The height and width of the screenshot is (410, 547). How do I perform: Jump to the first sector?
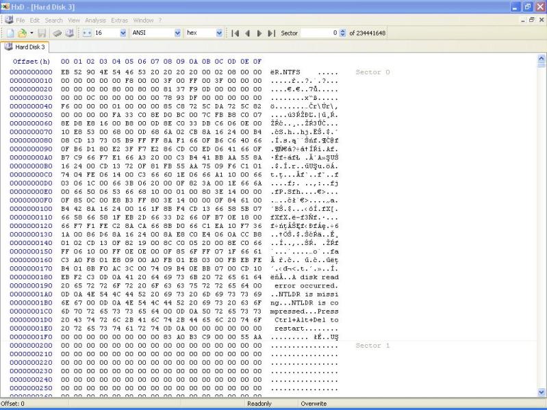(236, 33)
